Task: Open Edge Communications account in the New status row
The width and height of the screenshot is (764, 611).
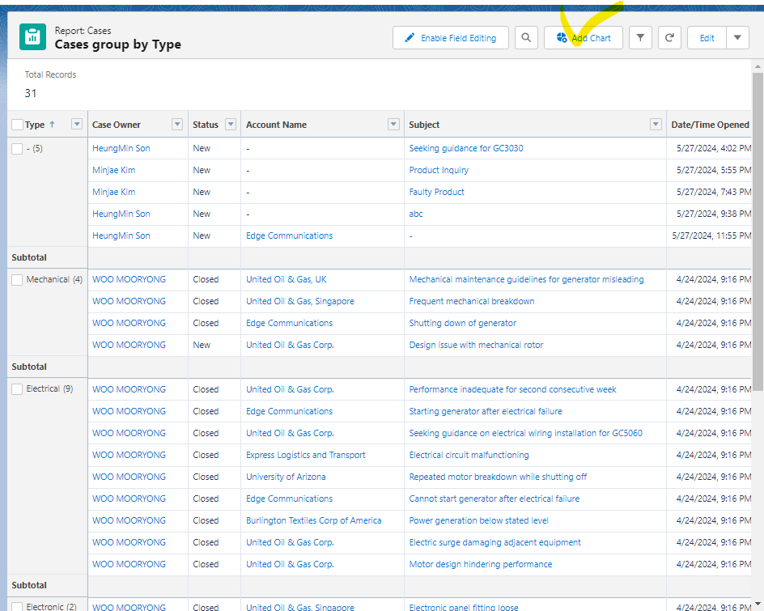Action: (289, 235)
